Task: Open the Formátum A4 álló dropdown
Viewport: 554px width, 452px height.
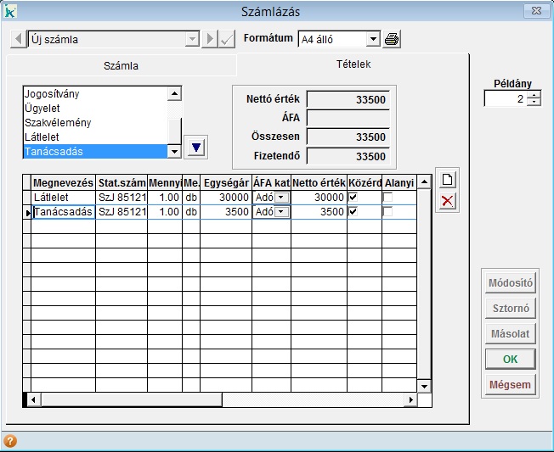Action: pos(372,39)
